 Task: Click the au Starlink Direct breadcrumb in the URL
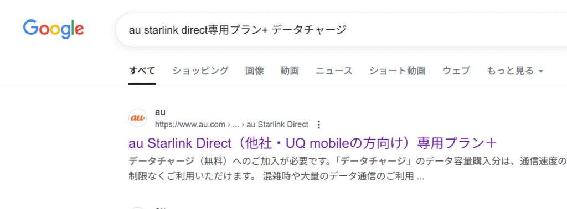click(x=277, y=125)
